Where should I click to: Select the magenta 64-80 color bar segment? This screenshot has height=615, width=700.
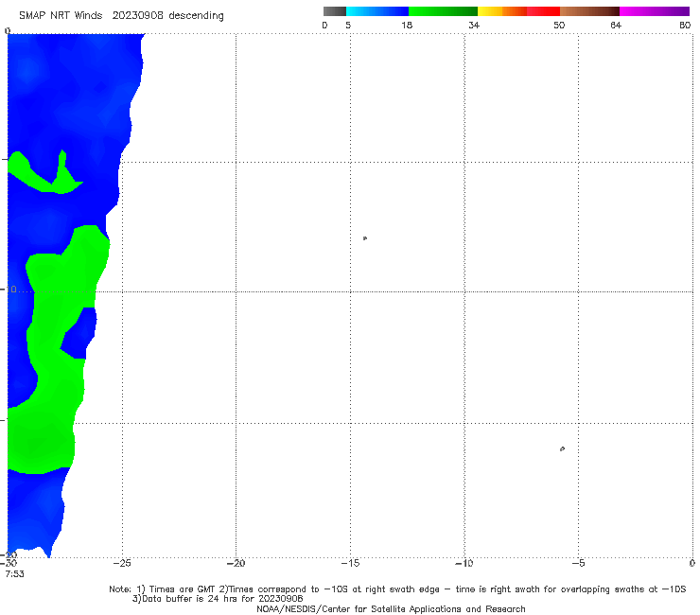[655, 11]
